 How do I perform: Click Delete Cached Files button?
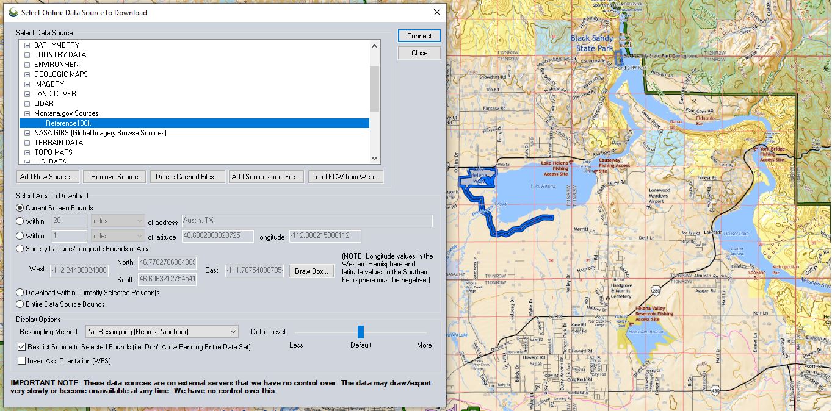tap(187, 177)
